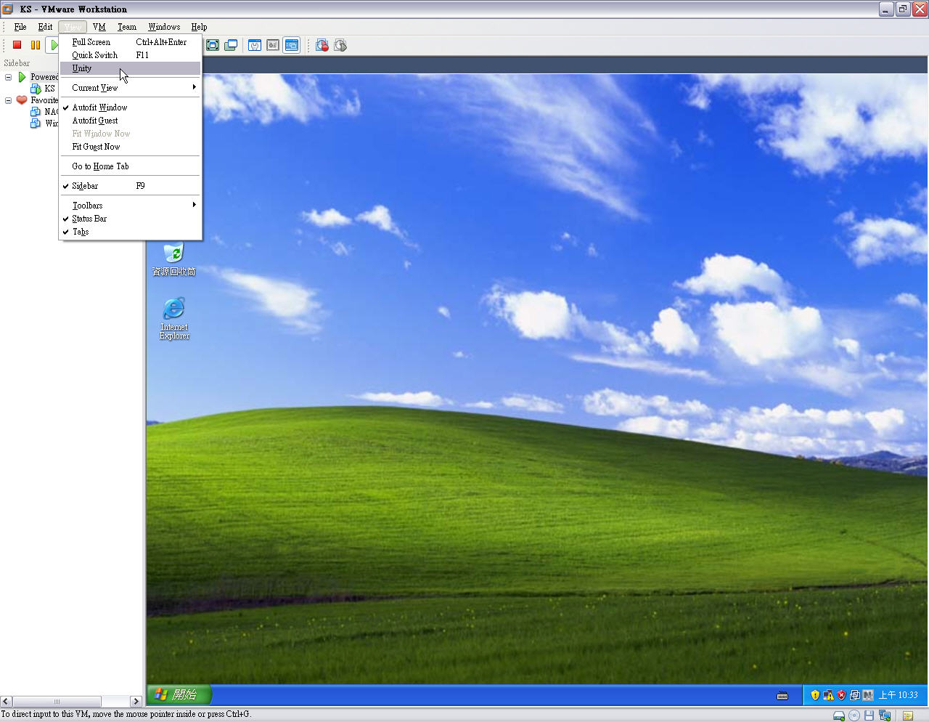Click the network adapter status bar icon
This screenshot has height=722, width=929.
click(x=884, y=715)
